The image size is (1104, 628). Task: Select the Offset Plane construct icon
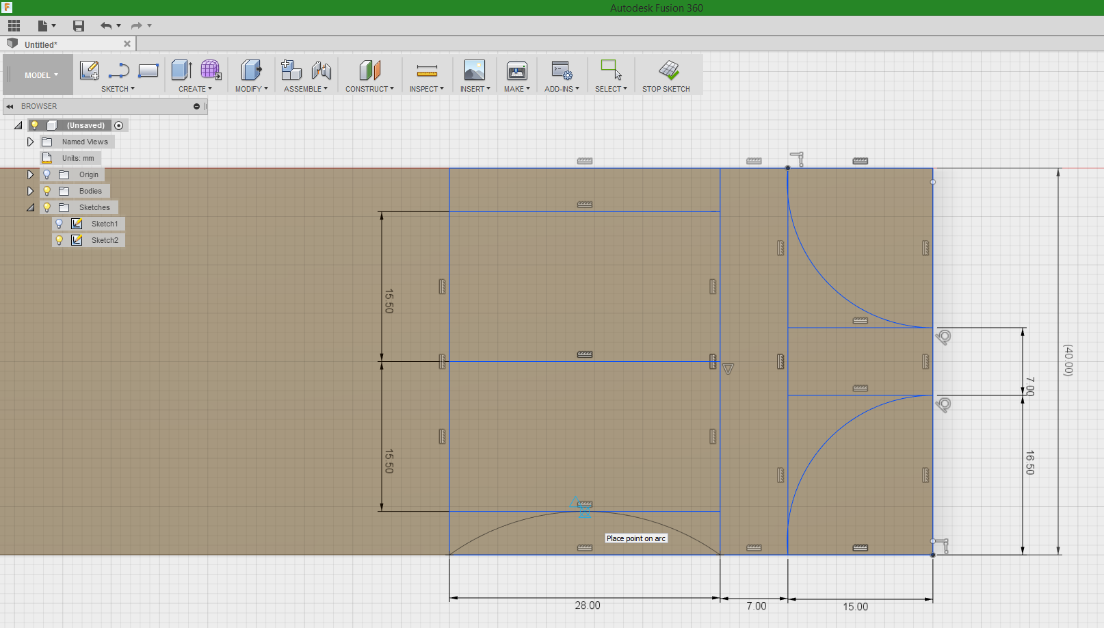point(369,70)
